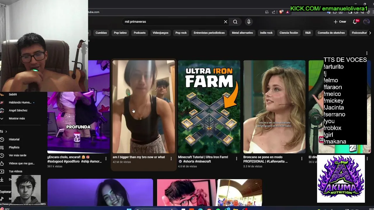Click the Ver más tarde clock icon

(2, 155)
